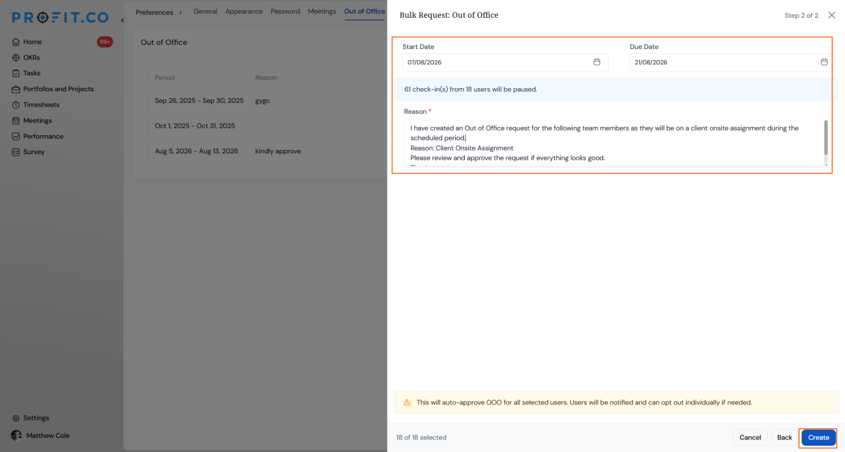The width and height of the screenshot is (845, 452).
Task: Click the Start Date input field
Action: [x=505, y=62]
